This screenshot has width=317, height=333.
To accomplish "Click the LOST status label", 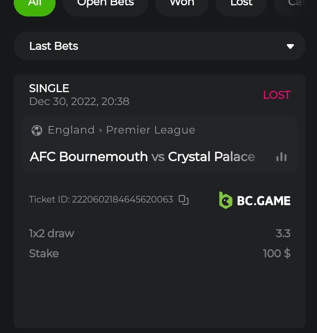I will coord(277,95).
